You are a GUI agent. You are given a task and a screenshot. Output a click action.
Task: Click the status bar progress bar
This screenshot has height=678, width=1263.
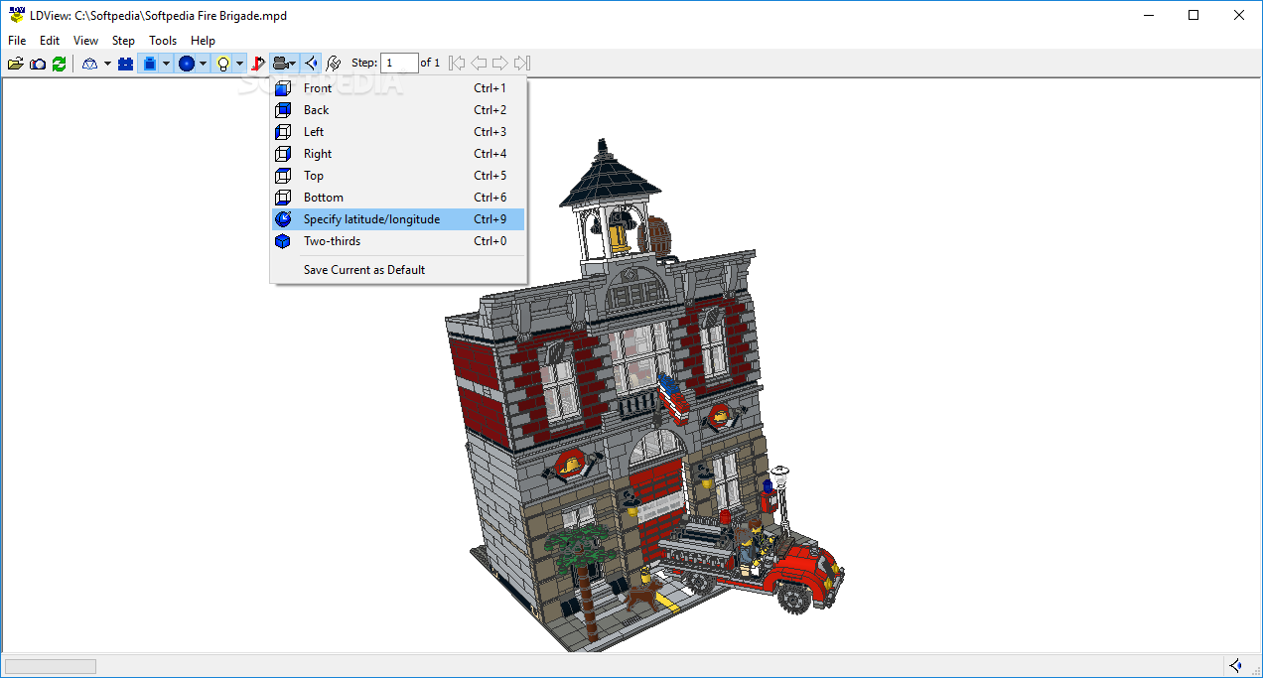[x=51, y=666]
